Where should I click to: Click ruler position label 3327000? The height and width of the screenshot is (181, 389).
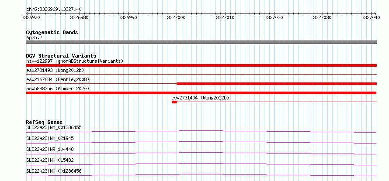[x=176, y=18]
